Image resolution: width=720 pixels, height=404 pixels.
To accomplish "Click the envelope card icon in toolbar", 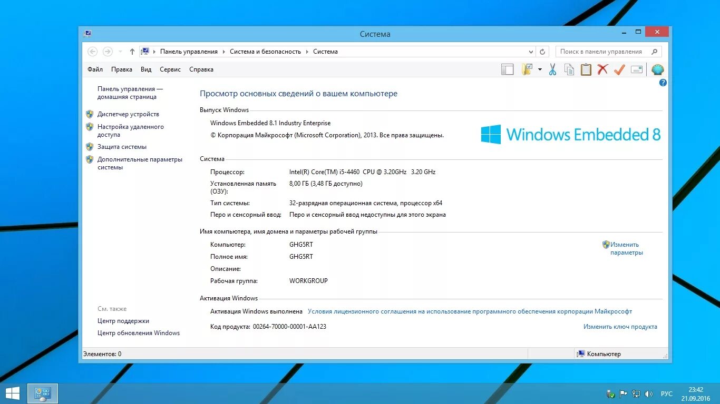I will [x=637, y=69].
